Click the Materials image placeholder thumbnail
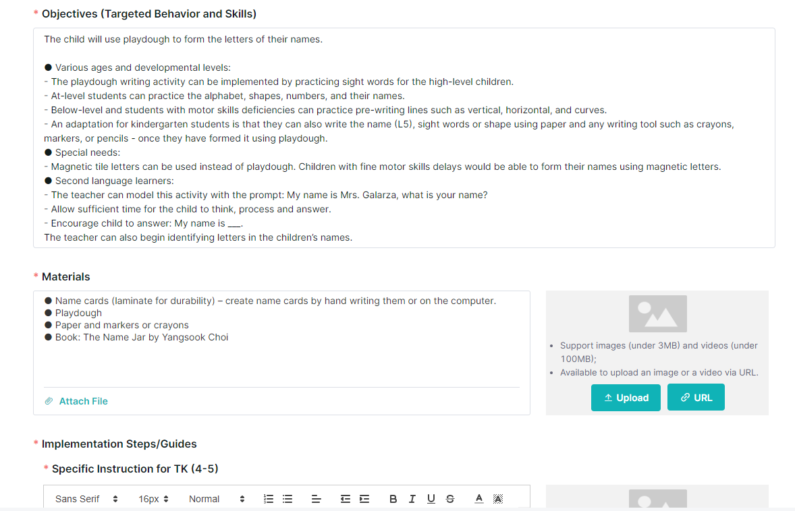 657,314
